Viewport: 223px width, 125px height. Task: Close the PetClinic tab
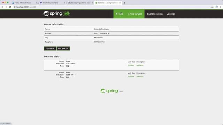tap(120, 3)
